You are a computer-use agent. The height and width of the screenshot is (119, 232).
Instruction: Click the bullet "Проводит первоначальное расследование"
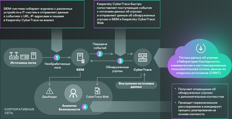point(200,109)
